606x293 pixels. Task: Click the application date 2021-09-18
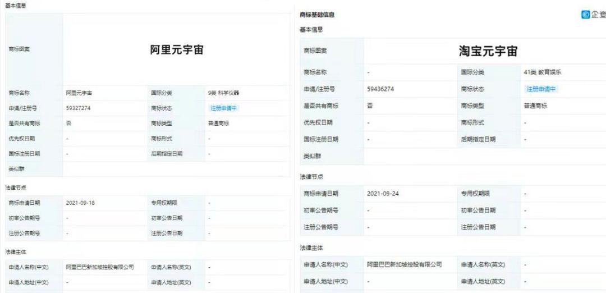(80, 203)
